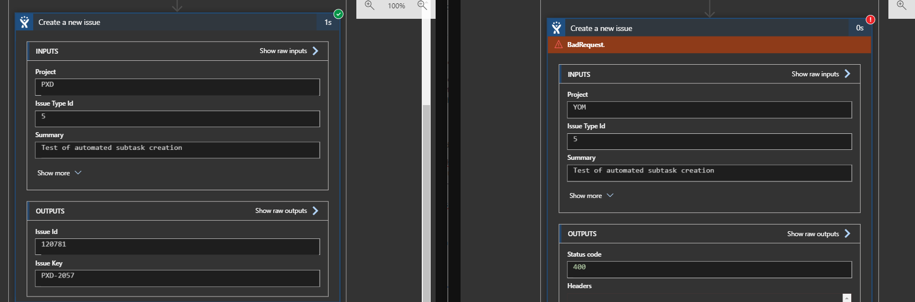
Task: Zoom in using right pane magnifier icon
Action: (902, 6)
